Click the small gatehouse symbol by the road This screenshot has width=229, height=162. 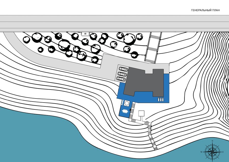(x=85, y=34)
